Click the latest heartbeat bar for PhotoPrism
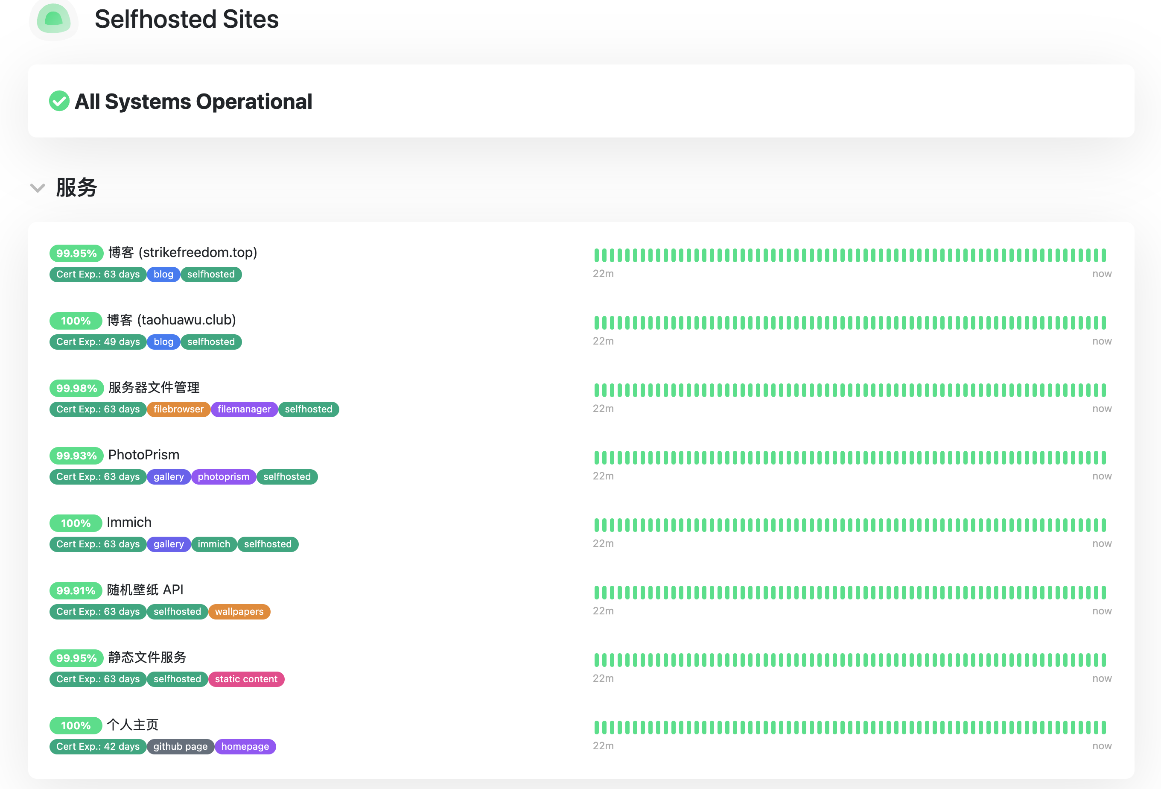Image resolution: width=1161 pixels, height=789 pixels. pyautogui.click(x=1103, y=457)
